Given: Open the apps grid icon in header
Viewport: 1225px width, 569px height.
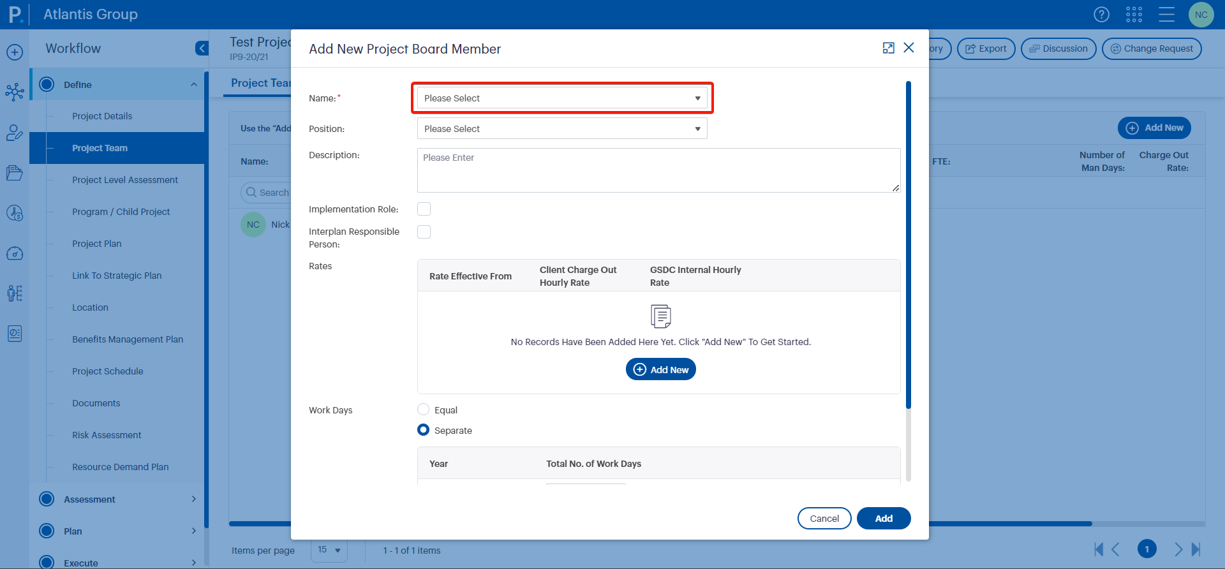Looking at the screenshot, I should tap(1134, 15).
